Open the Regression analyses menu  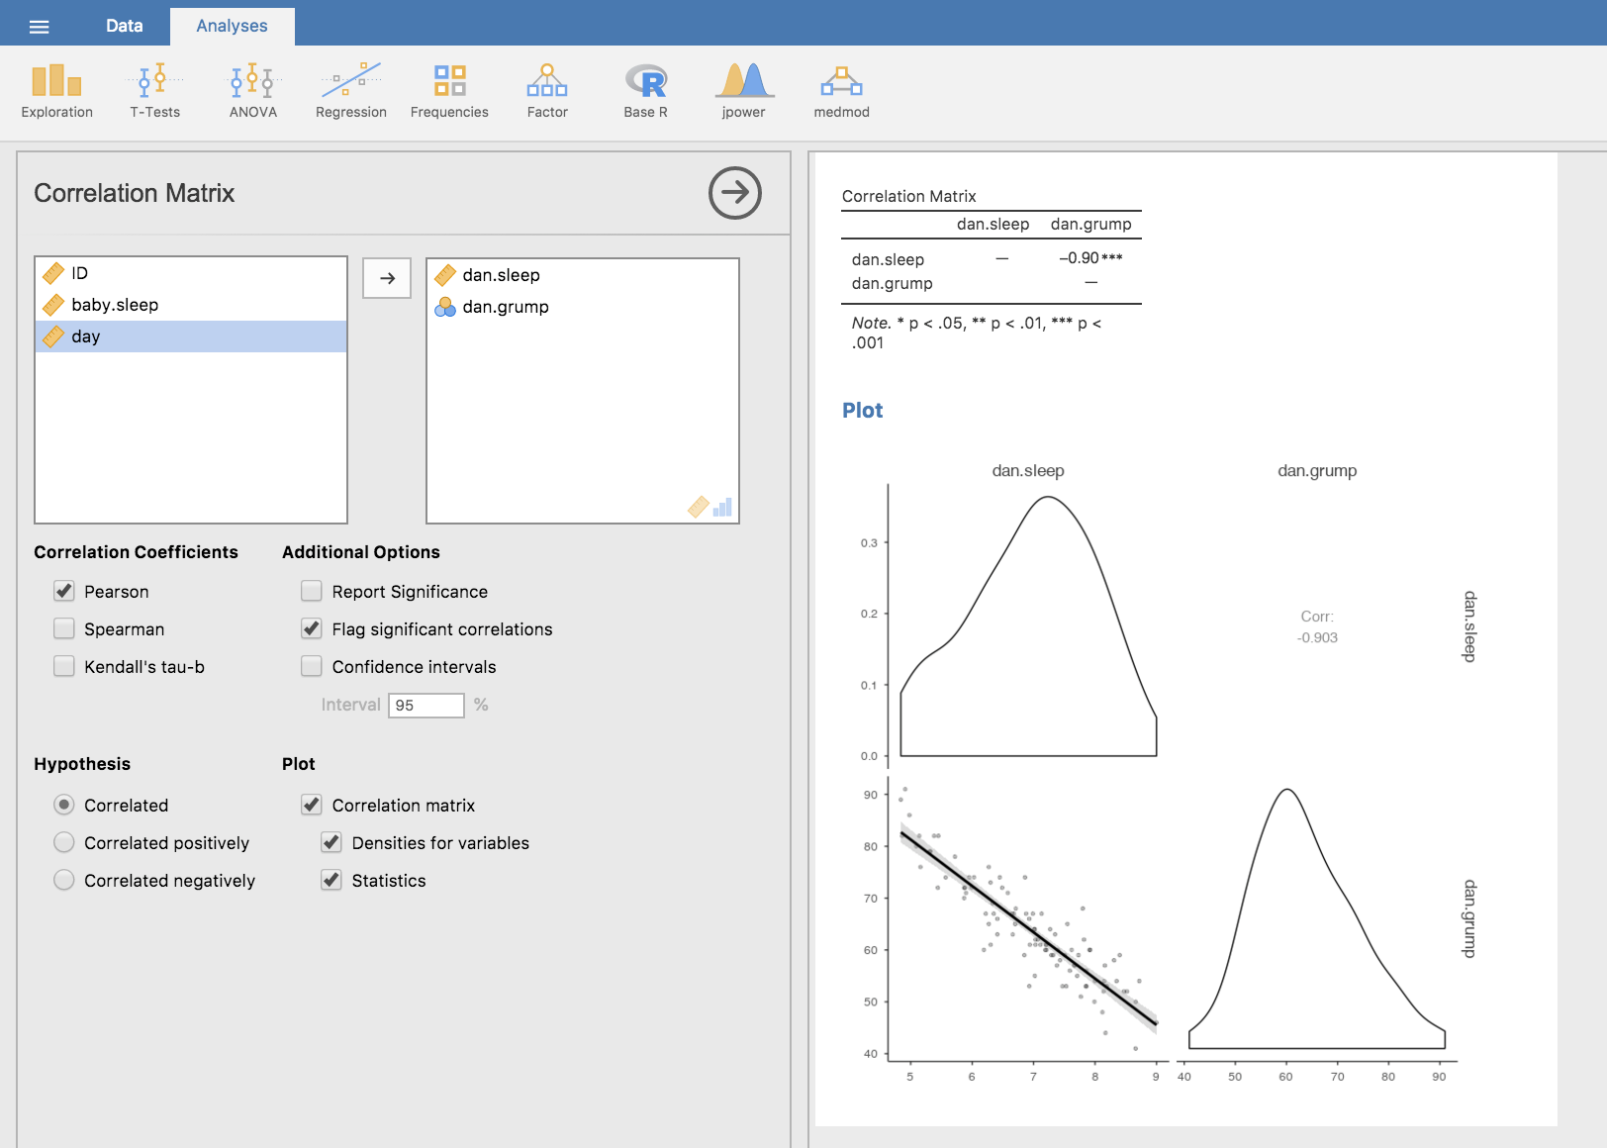[351, 91]
